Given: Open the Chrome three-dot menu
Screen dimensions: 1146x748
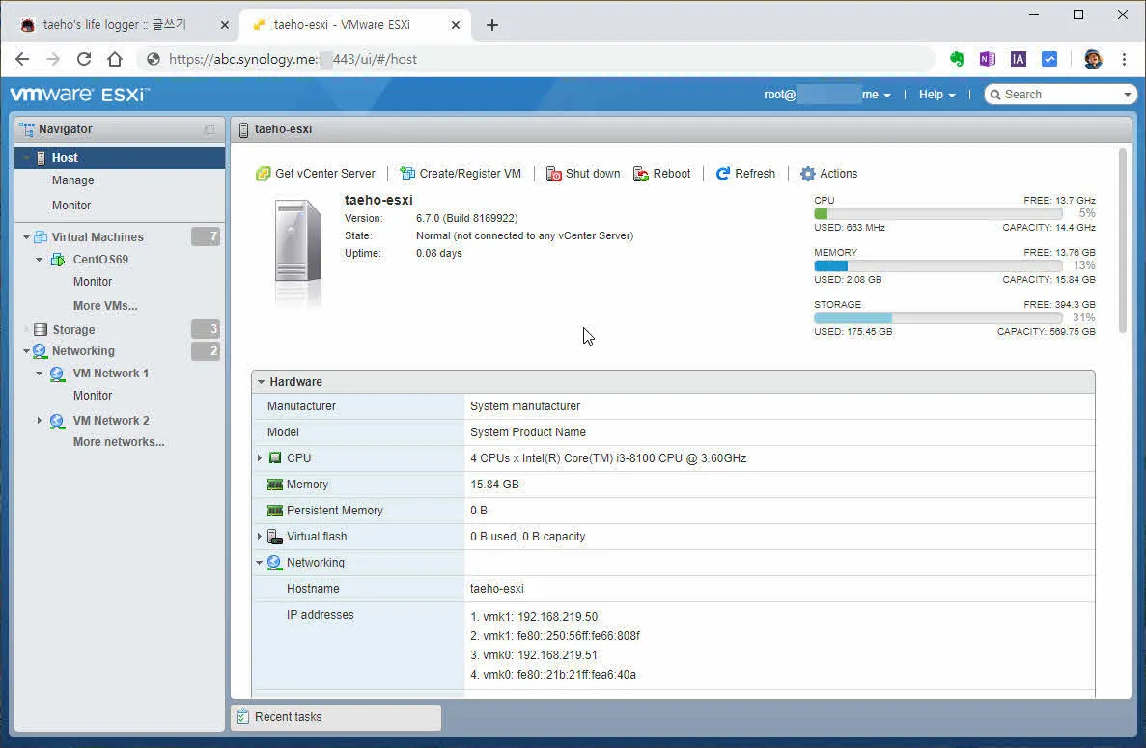Looking at the screenshot, I should (1124, 59).
